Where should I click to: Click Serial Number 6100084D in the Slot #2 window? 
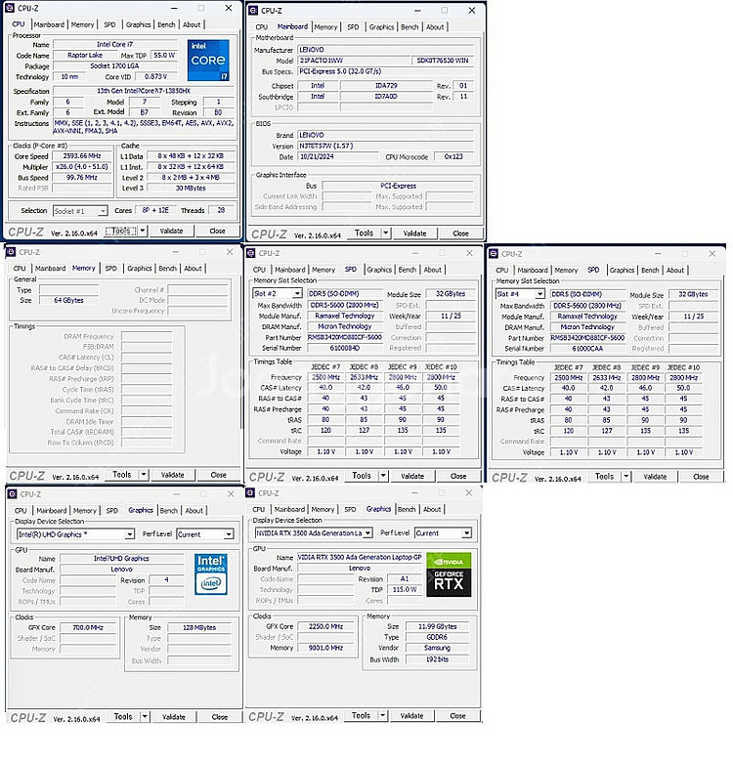coord(345,348)
